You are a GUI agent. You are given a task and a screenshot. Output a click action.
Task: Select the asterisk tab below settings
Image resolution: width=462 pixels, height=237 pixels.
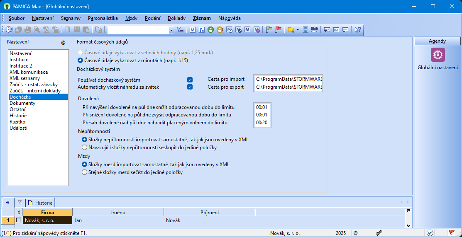tap(7, 203)
